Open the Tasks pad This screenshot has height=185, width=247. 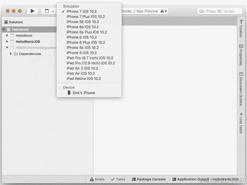point(118,179)
